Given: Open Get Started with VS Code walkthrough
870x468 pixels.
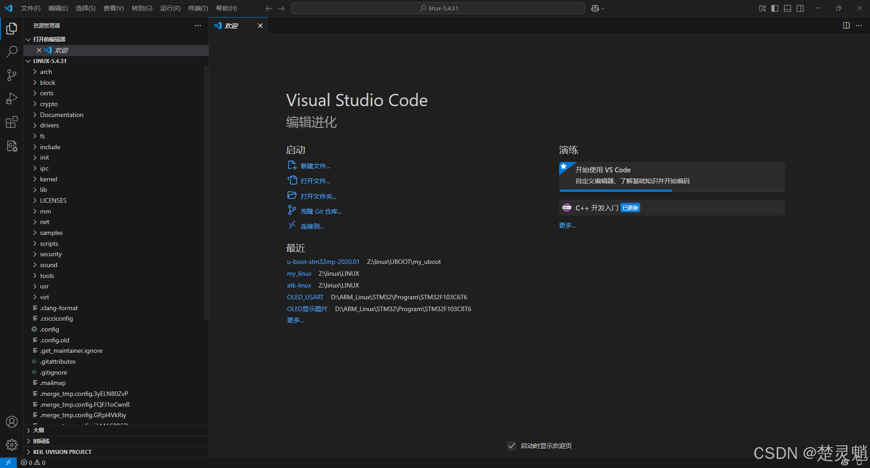Looking at the screenshot, I should tap(672, 176).
